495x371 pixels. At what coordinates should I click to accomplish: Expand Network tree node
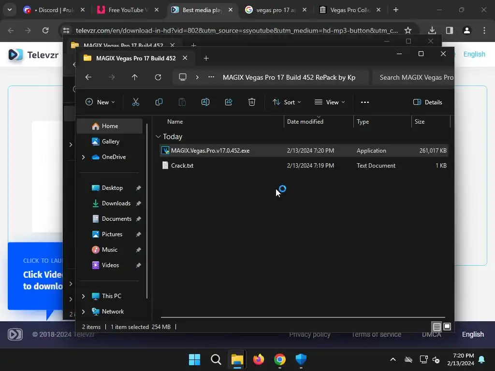83,312
